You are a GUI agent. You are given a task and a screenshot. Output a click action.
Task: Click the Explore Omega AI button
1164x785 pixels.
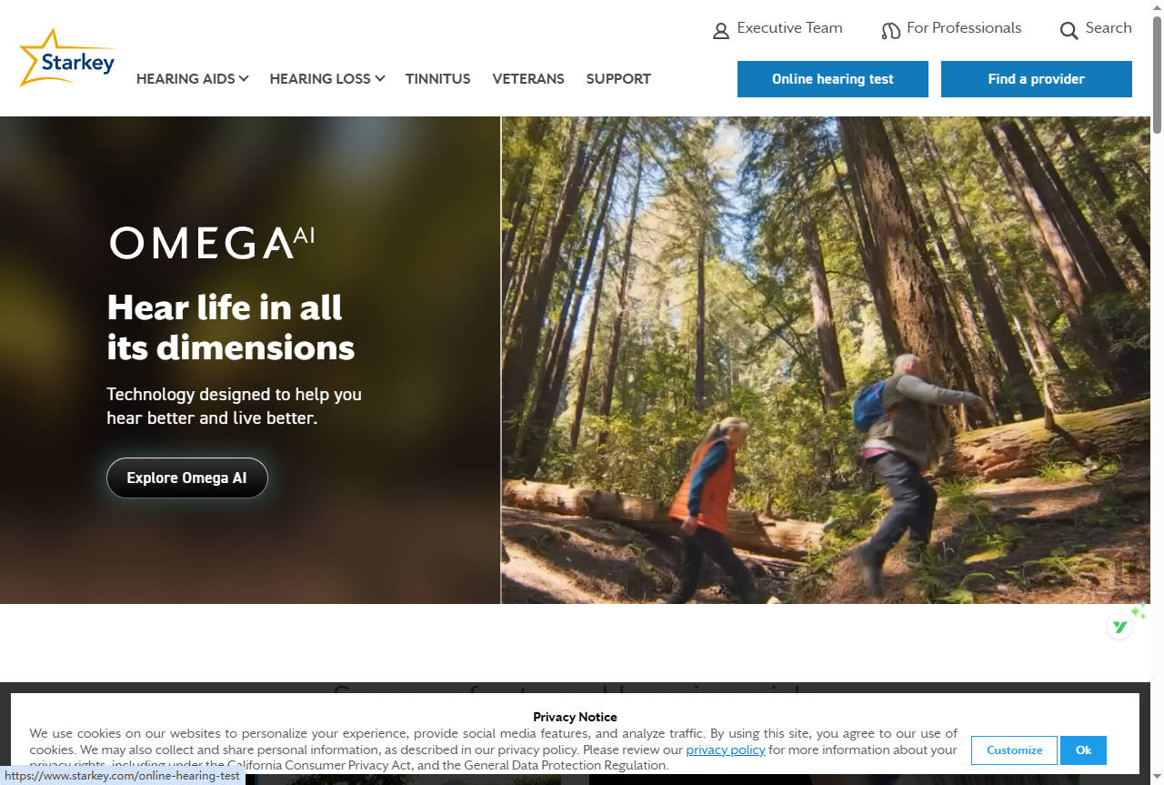point(187,478)
